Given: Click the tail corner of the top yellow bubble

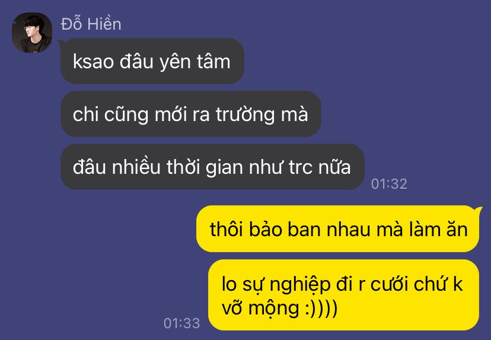Looking at the screenshot, I should pos(478,210).
